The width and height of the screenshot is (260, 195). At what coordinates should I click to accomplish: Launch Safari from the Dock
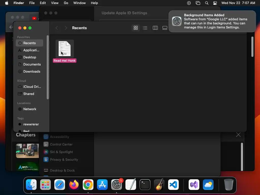60,185
